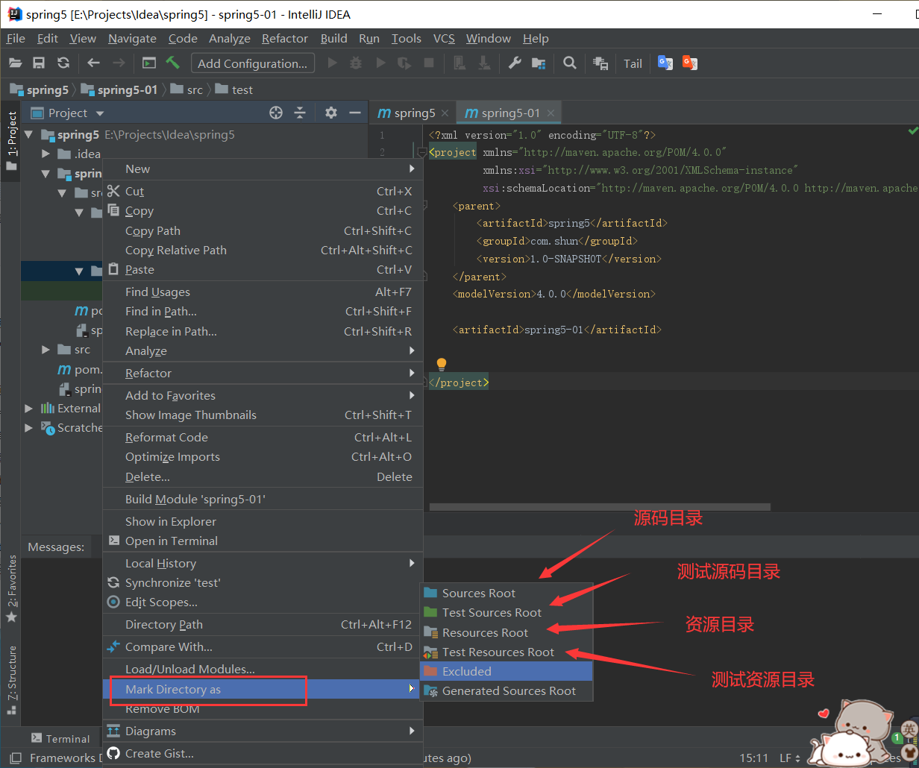
Task: Click the intention lightbulb icon in editor
Action: click(441, 364)
